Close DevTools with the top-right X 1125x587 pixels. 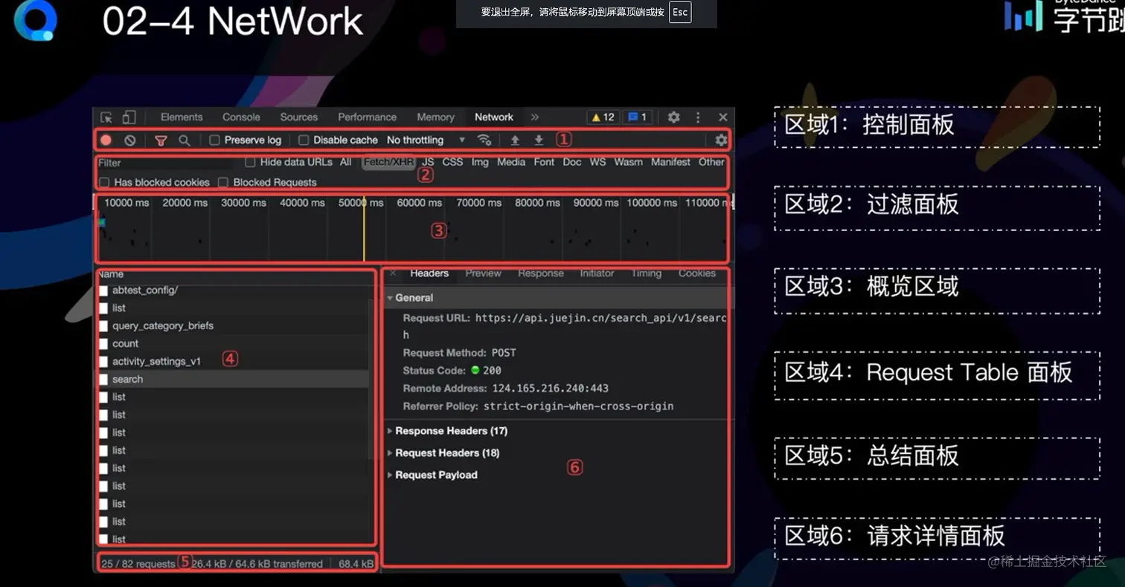click(x=722, y=117)
